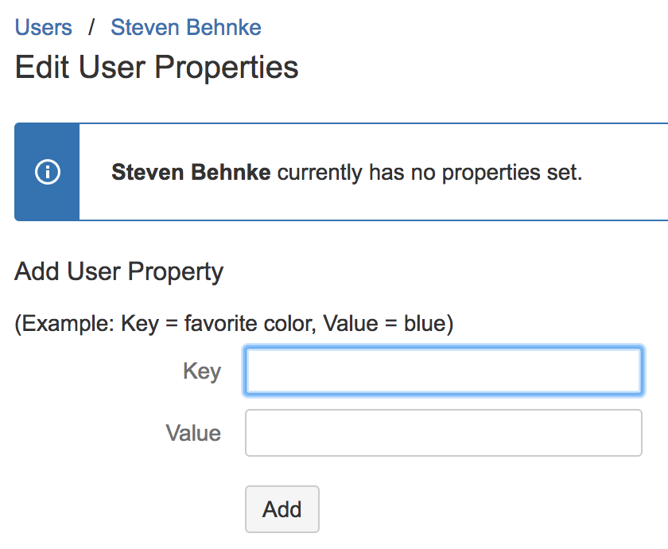Click the slash separator in the breadcrumb

[x=91, y=28]
